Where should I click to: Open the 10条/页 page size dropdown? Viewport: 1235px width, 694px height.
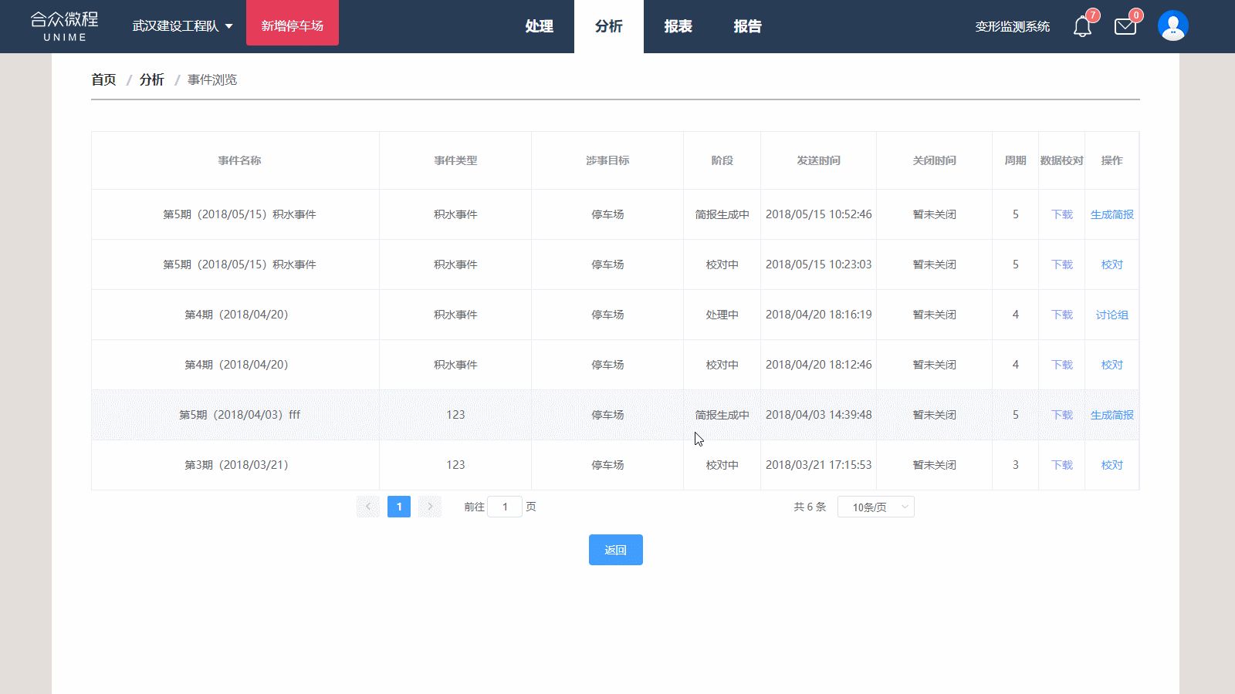coord(875,507)
